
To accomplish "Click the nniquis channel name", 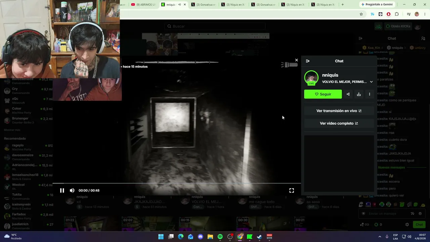I will 330,75.
